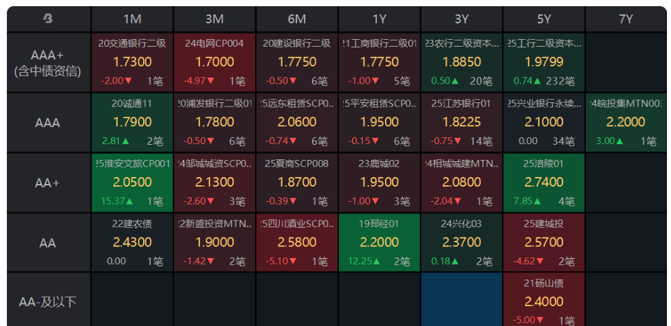Click the AA-及以下 rating row label
The width and height of the screenshot is (671, 326).
[x=48, y=302]
